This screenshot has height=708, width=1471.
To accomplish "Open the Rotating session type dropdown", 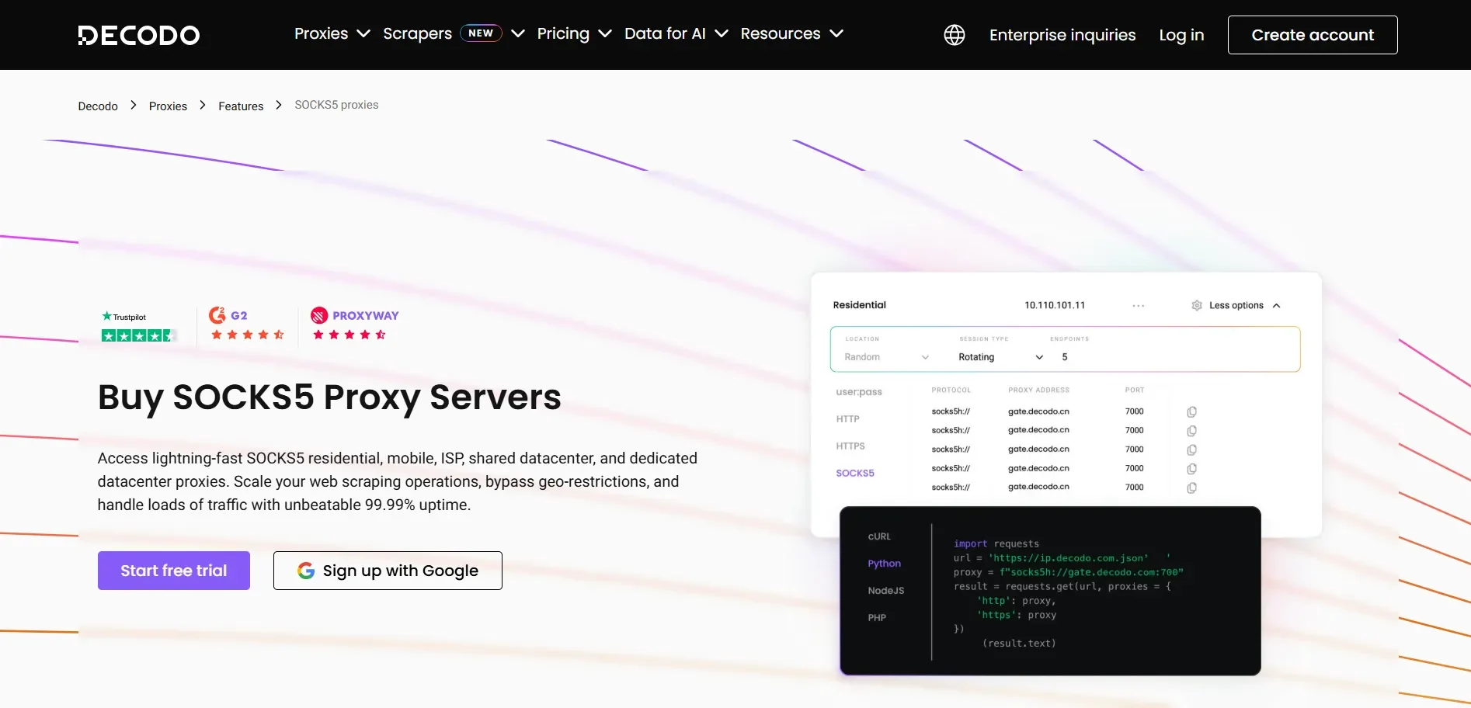I will pyautogui.click(x=1000, y=357).
